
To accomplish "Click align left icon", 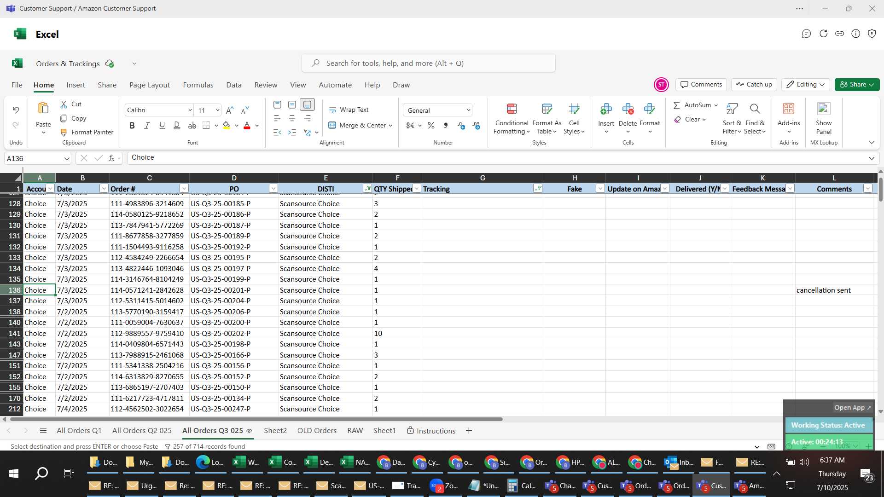I will pos(277,118).
